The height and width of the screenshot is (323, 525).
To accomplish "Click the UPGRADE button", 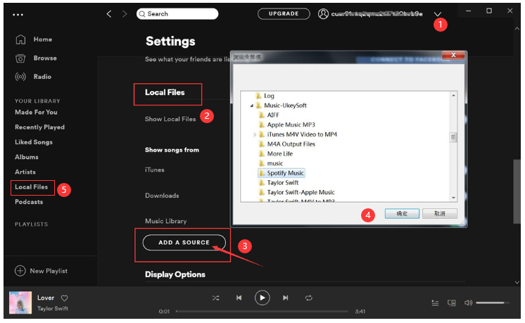I will (284, 14).
